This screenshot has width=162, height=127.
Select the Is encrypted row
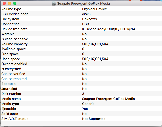(x=81, y=69)
